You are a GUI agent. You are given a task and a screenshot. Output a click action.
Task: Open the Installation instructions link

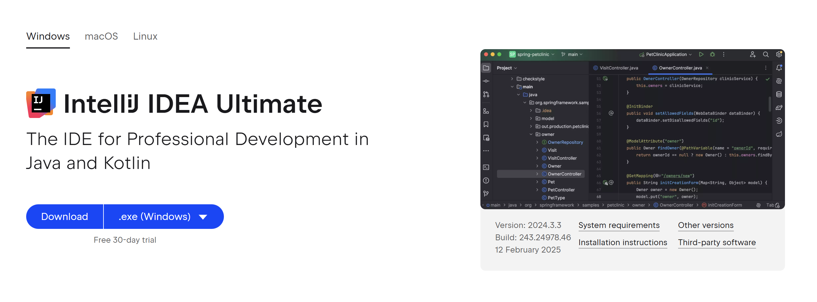coord(623,242)
